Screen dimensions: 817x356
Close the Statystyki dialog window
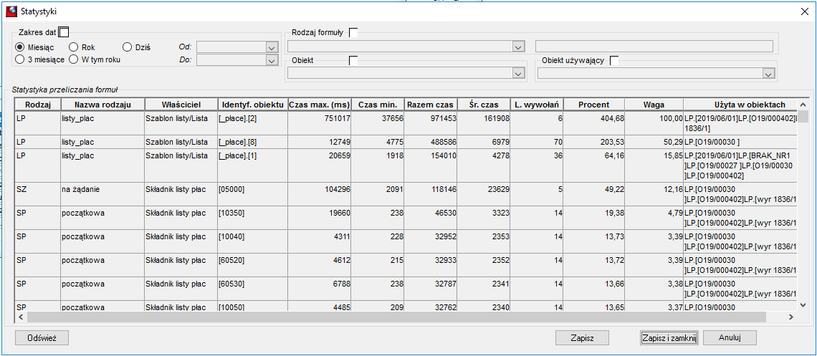(801, 11)
